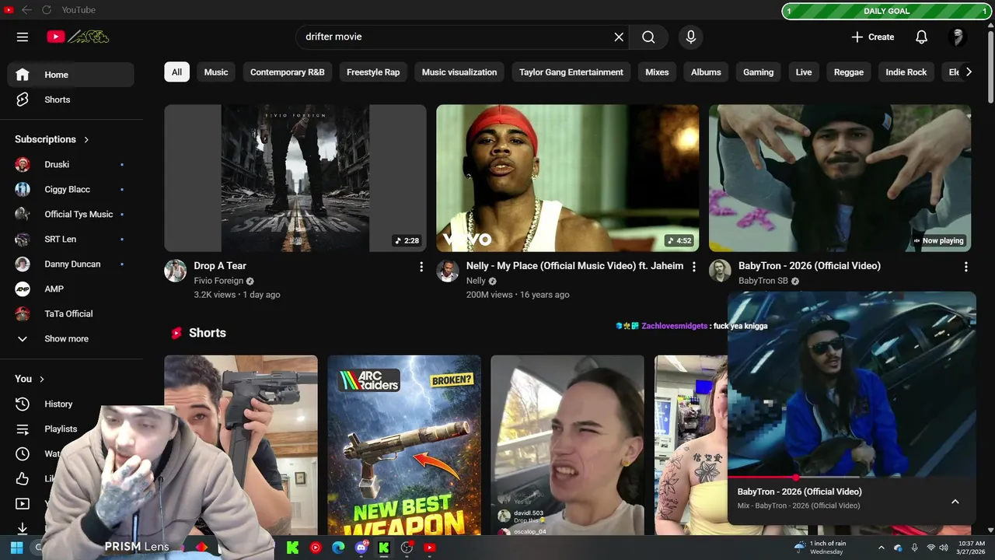Expand the Subscriptions section arrow
Image resolution: width=995 pixels, height=560 pixels.
point(86,139)
